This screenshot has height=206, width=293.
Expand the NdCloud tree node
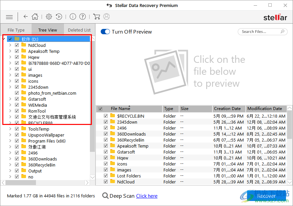[10, 45]
